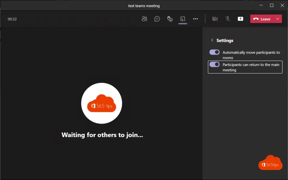The height and width of the screenshot is (180, 288).
Task: Go back from Settings using the chevron
Action: point(212,40)
